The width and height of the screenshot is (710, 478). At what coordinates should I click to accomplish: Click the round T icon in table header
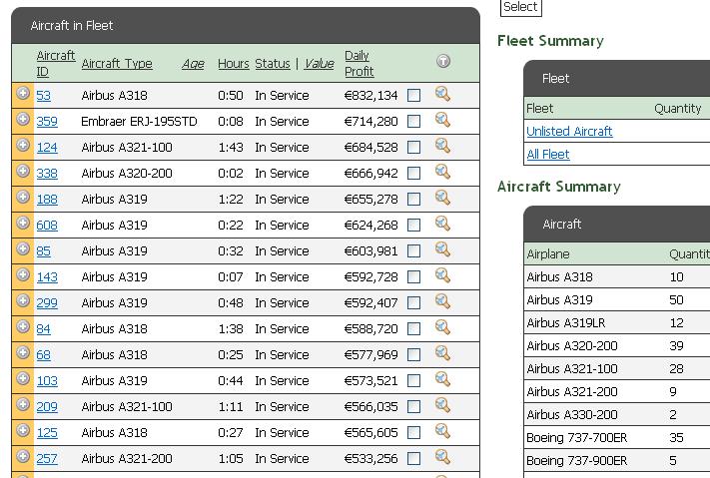click(443, 61)
